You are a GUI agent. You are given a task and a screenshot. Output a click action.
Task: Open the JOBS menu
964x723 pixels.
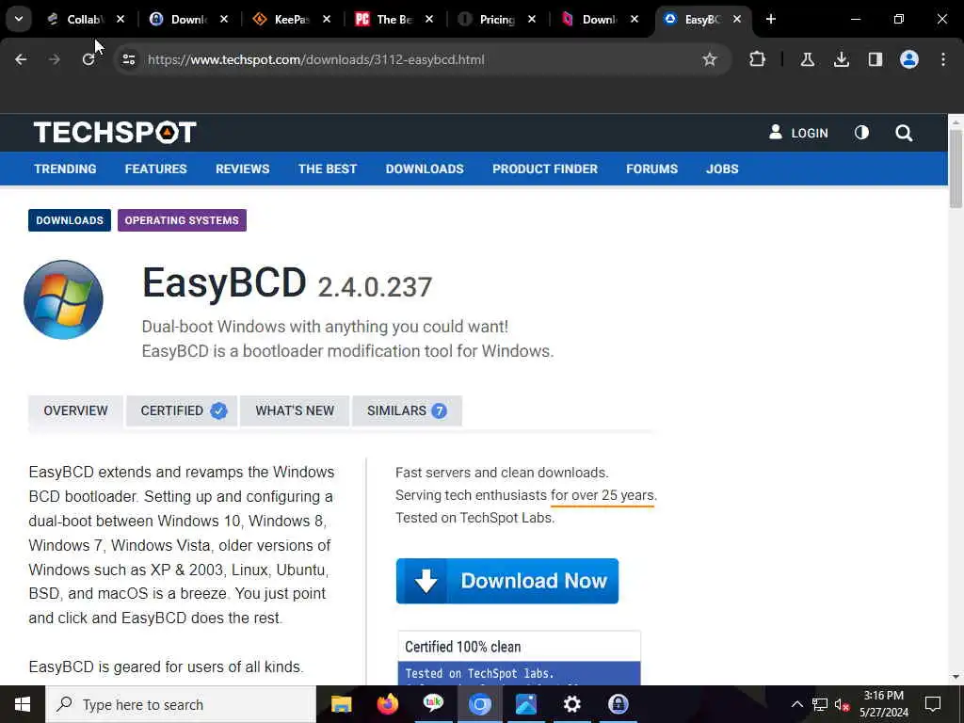(722, 169)
